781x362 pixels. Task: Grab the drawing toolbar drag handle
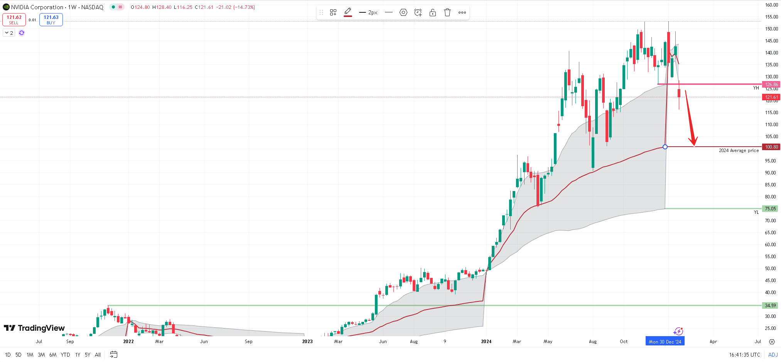321,12
